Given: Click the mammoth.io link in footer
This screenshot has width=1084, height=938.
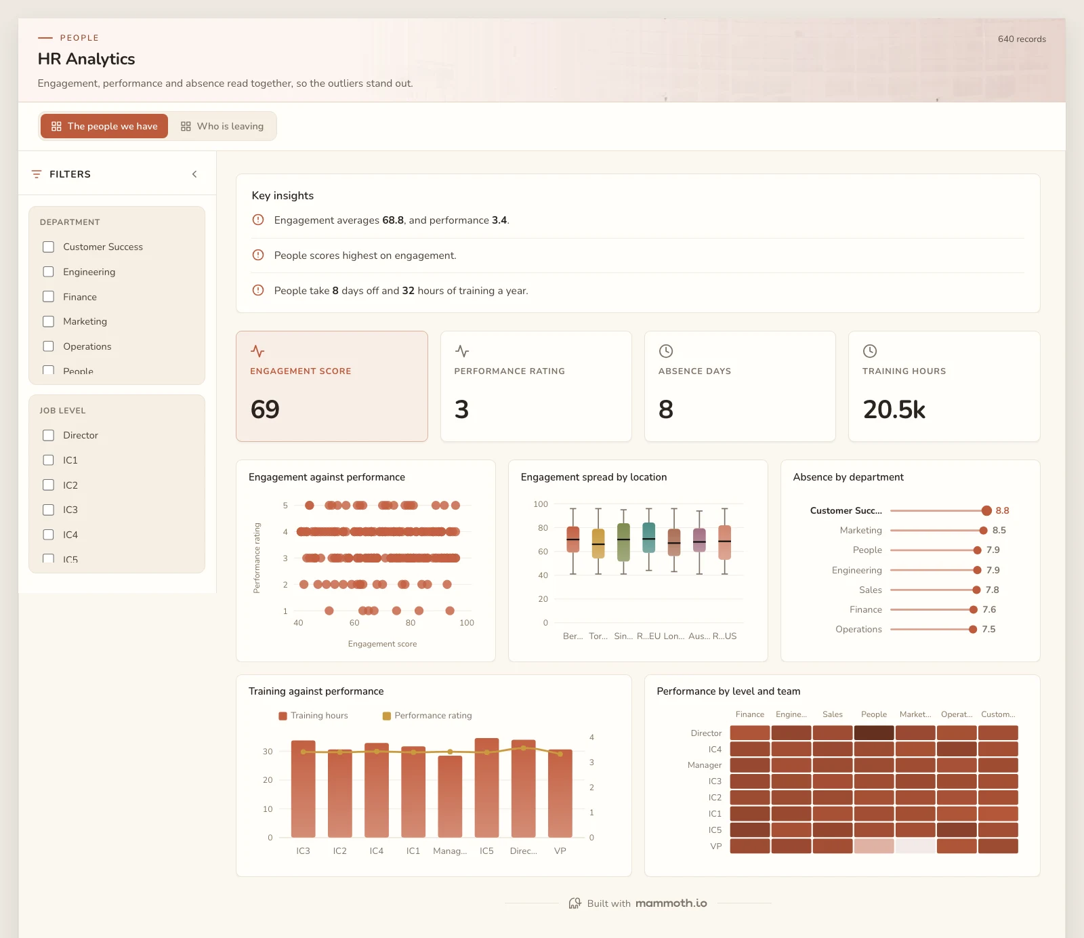Looking at the screenshot, I should point(671,903).
